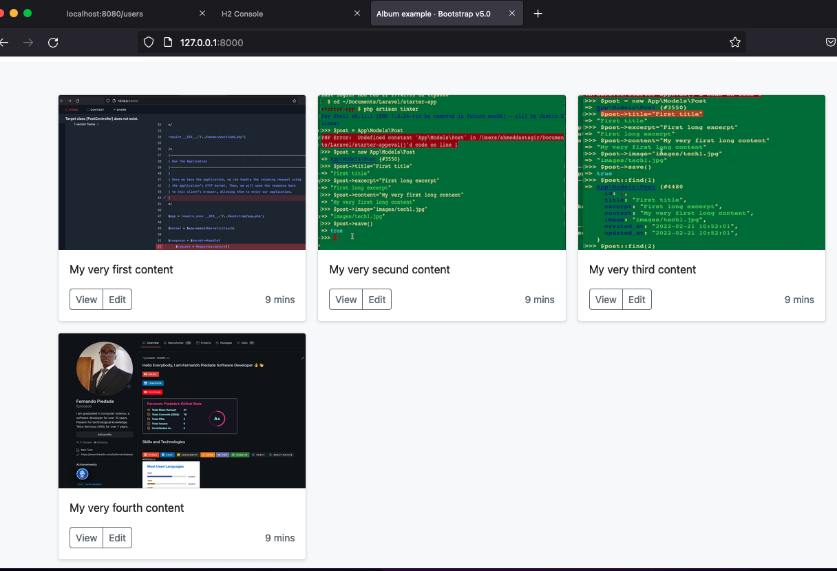Screen dimensions: 837x571
Task: Bookmark this page with the star icon
Action: 735,43
